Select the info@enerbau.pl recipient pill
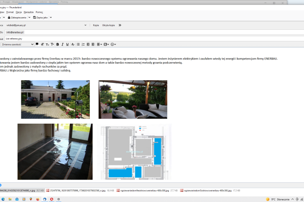 (15, 32)
